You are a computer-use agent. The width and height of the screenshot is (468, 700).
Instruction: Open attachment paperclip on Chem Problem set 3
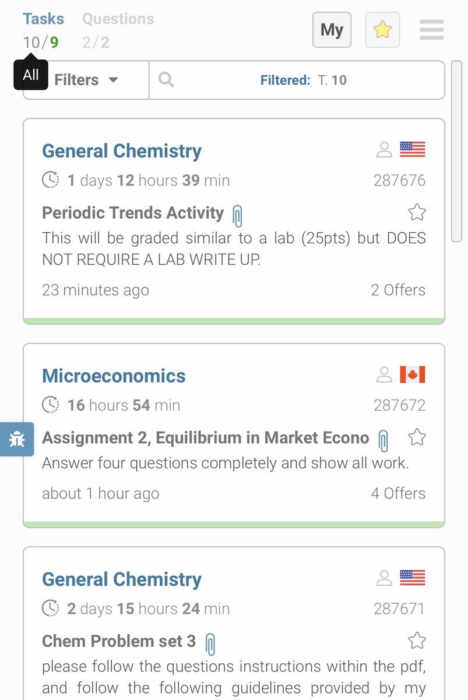coord(210,644)
